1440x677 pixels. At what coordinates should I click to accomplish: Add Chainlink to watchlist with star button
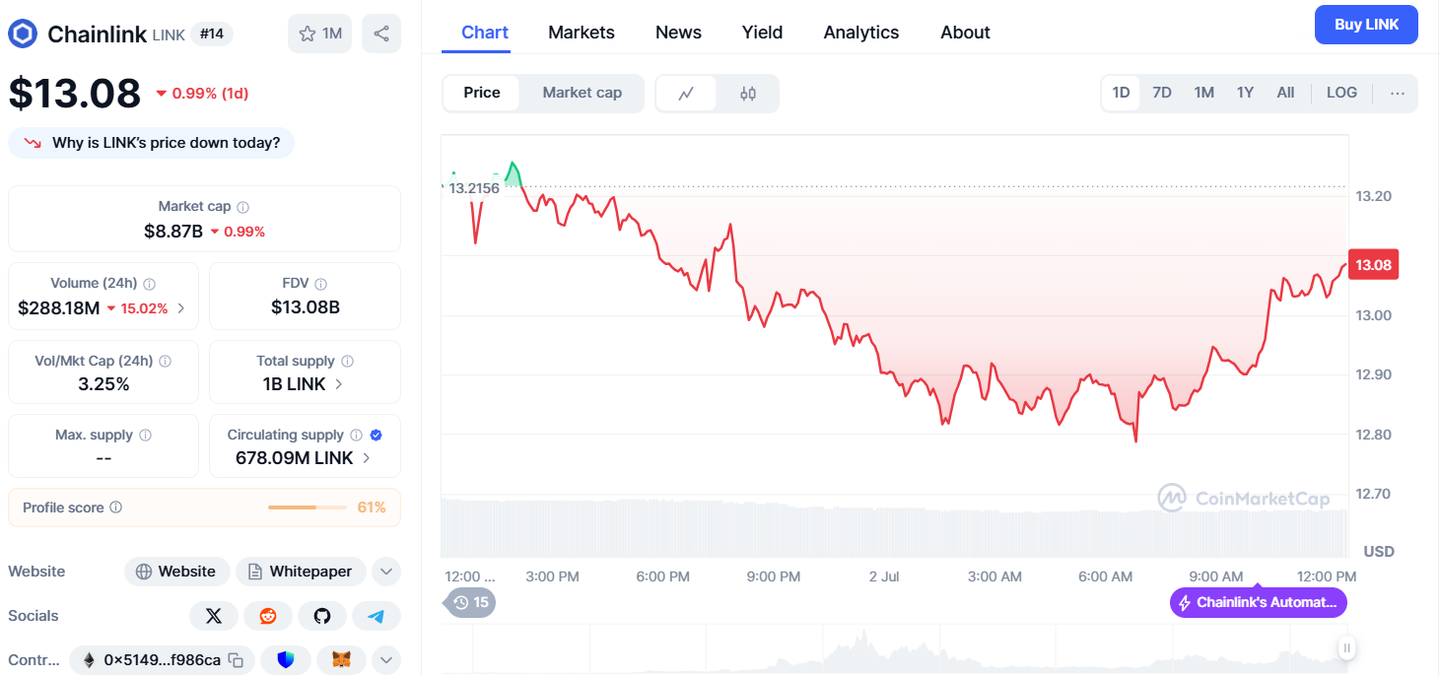click(319, 34)
